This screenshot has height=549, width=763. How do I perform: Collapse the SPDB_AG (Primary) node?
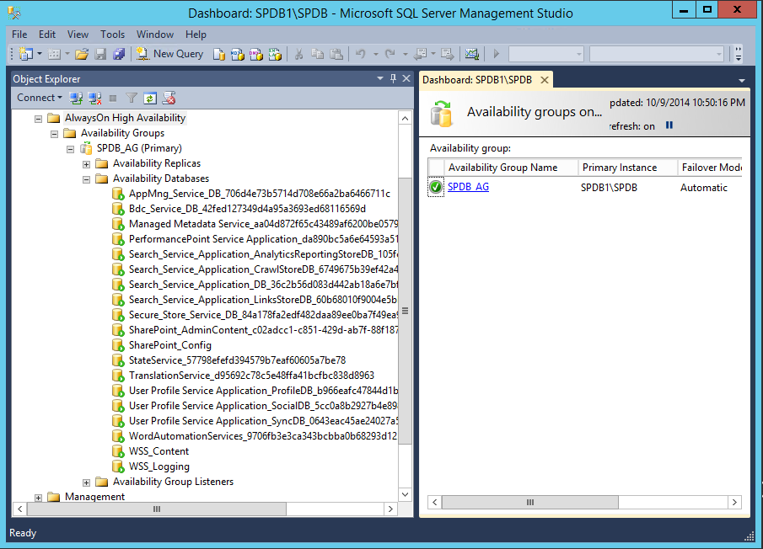point(71,149)
